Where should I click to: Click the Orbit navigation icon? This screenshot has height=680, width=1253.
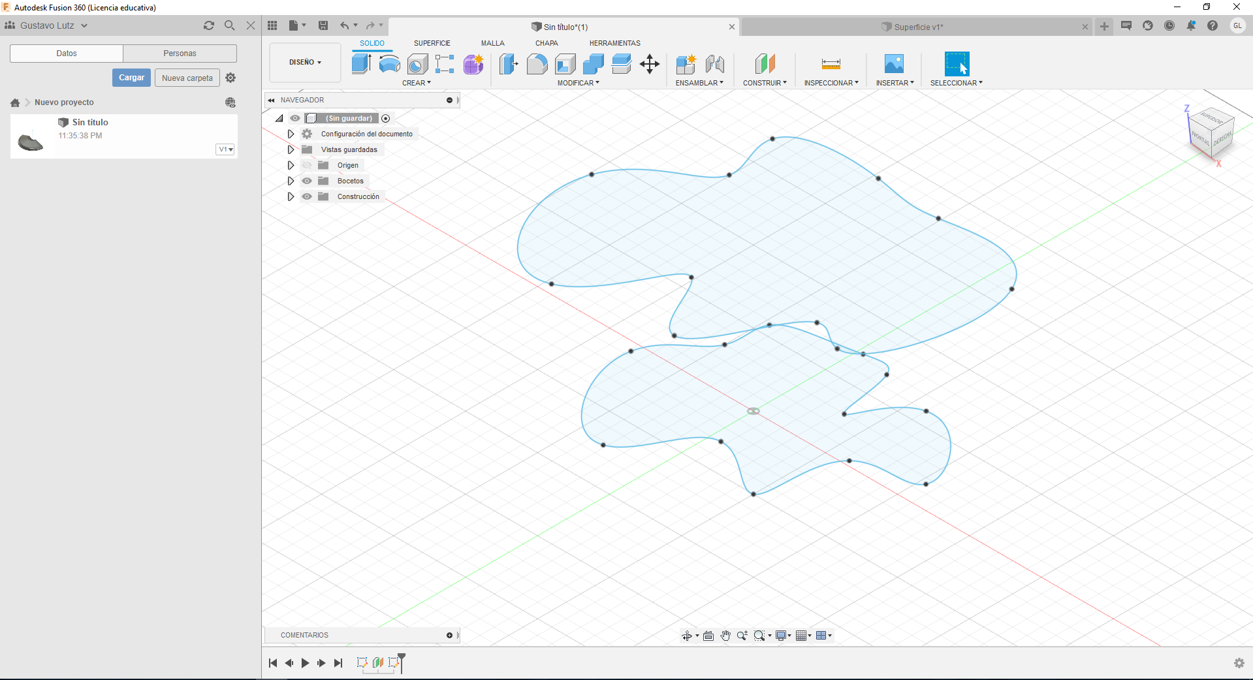[687, 636]
